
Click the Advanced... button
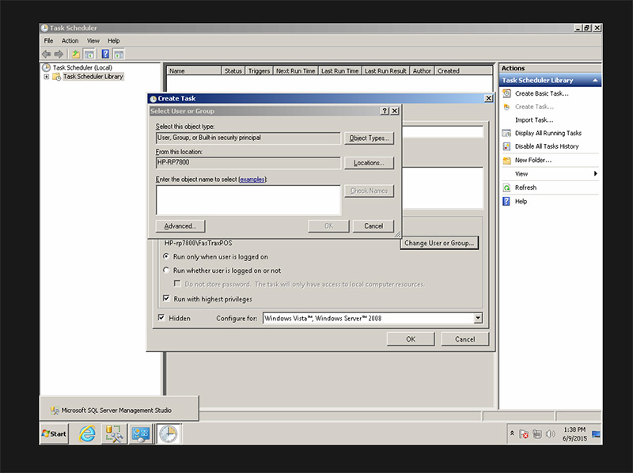click(180, 226)
